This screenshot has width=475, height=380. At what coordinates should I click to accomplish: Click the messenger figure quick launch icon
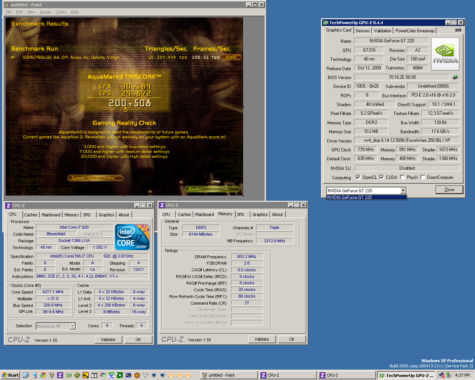click(35, 375)
